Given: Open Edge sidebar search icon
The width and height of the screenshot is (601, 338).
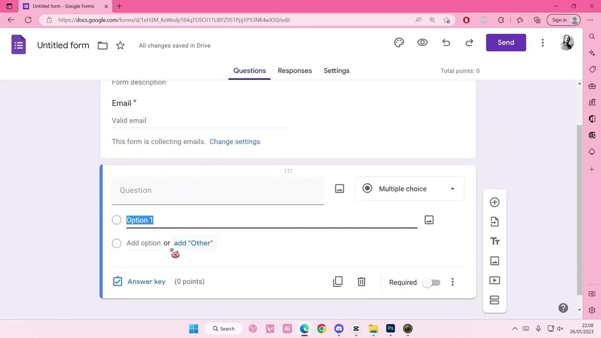Looking at the screenshot, I should 592,37.
